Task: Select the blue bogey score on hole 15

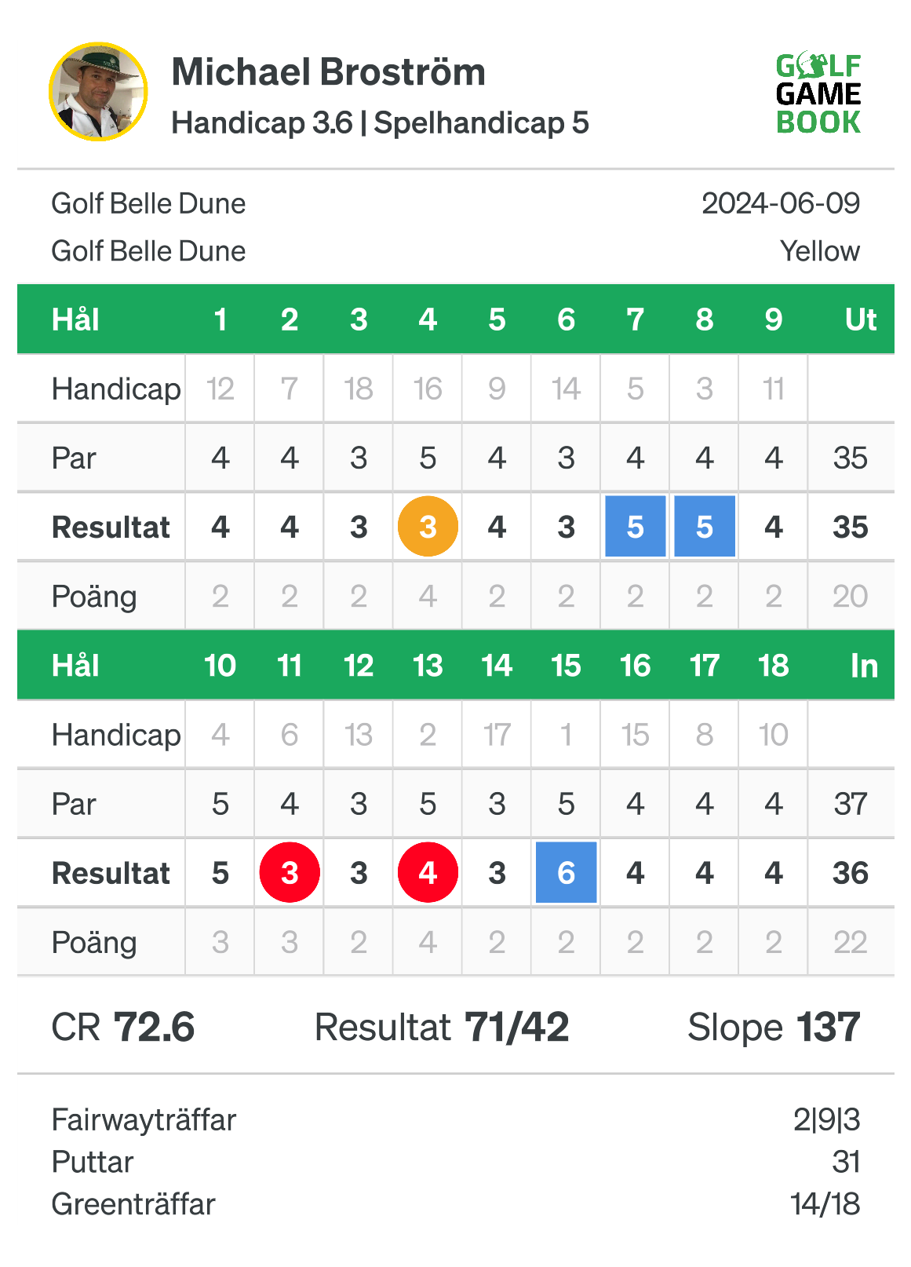Action: click(x=567, y=873)
